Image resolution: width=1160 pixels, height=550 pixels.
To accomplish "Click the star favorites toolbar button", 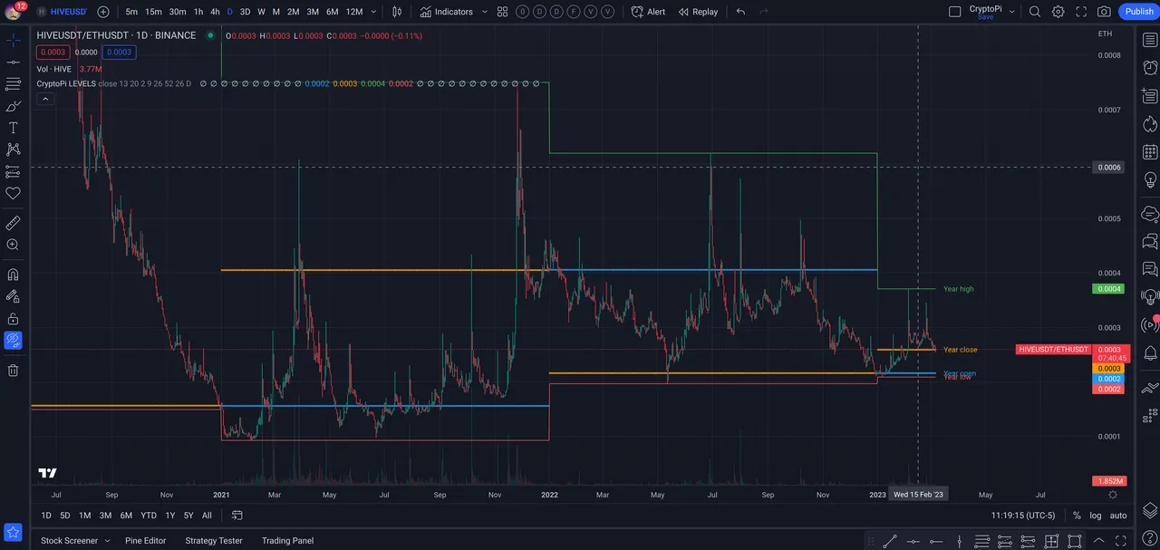I will (13, 532).
